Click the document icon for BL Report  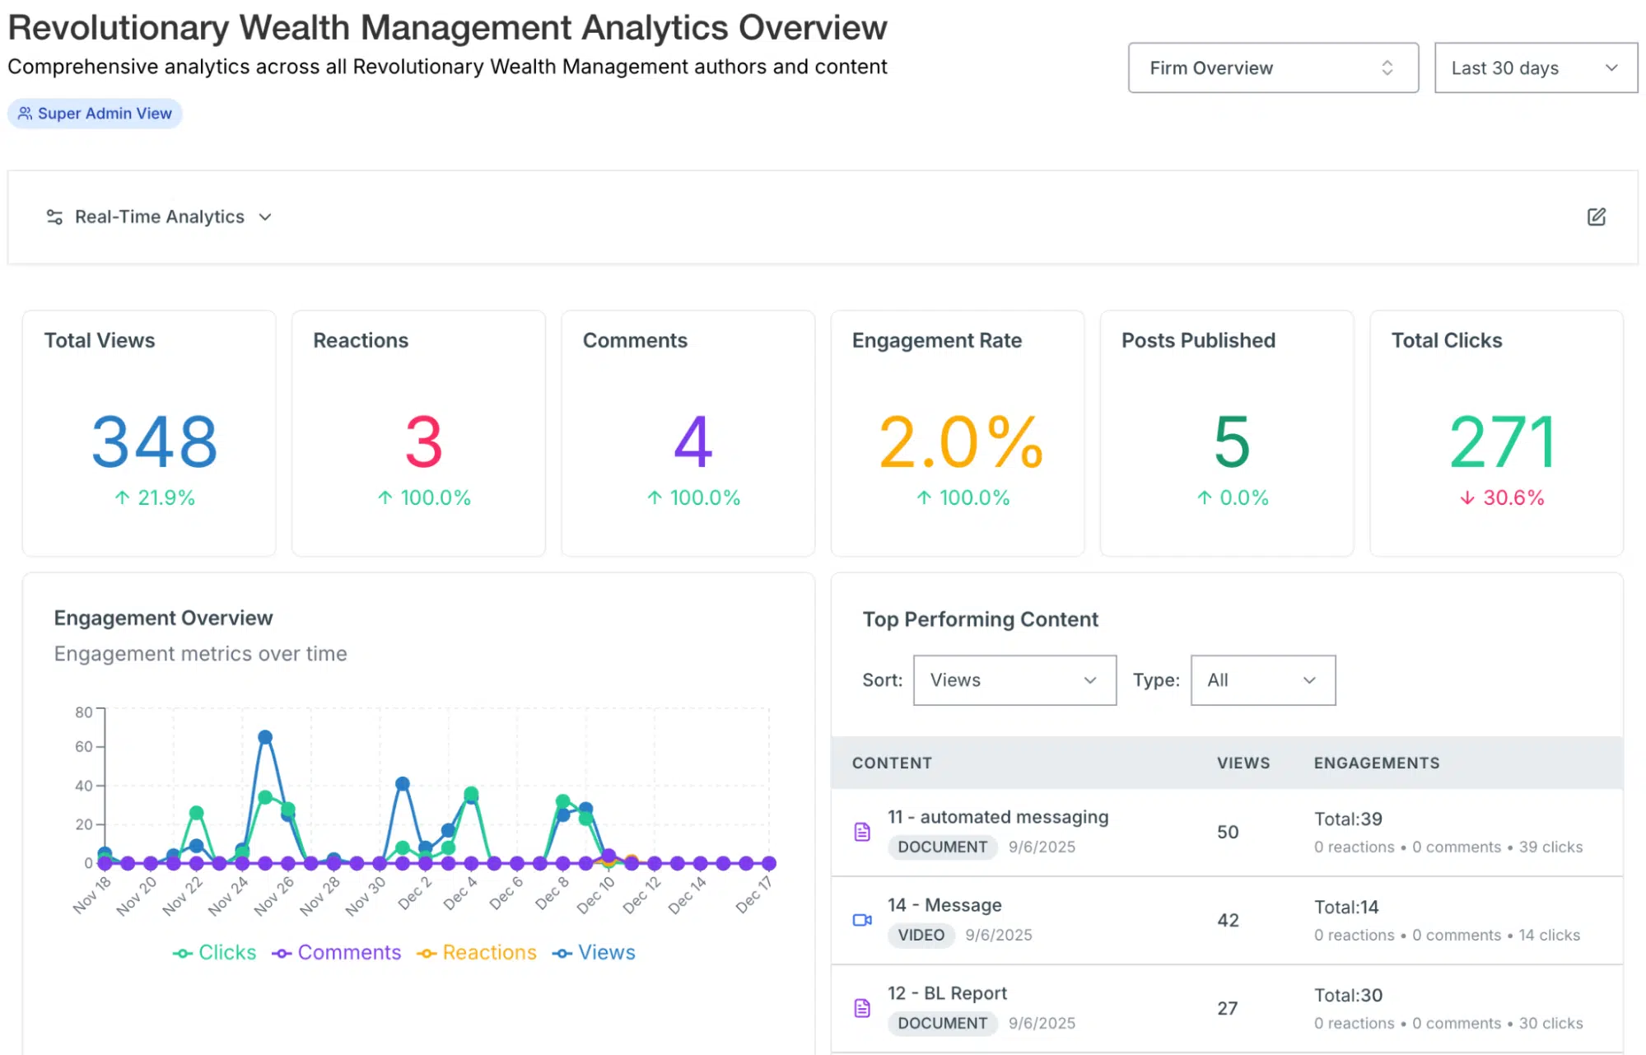tap(861, 1008)
